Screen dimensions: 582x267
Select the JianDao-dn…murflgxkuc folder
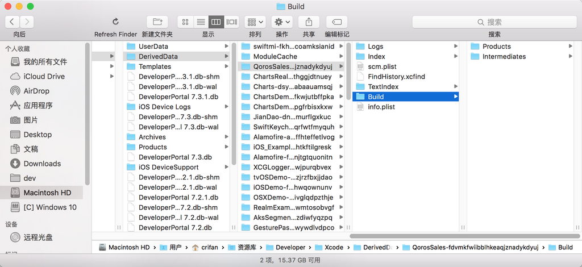pos(292,117)
